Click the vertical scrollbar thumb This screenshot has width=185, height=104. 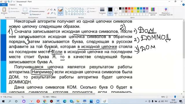184,40
